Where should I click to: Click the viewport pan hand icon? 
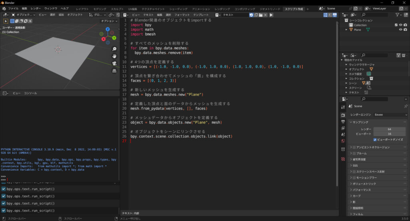tap(114, 56)
